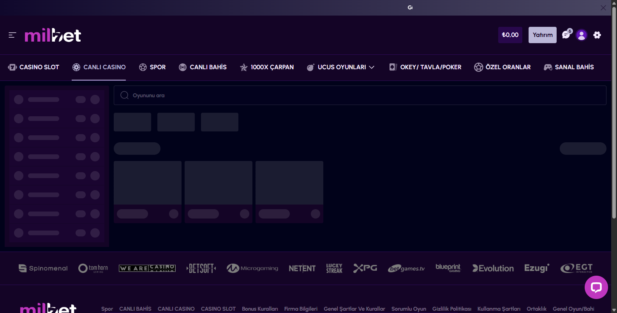This screenshot has height=313, width=617.
Task: Switch to the Spor tab
Action: (152, 67)
